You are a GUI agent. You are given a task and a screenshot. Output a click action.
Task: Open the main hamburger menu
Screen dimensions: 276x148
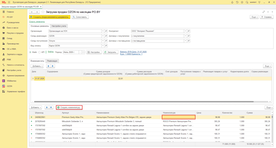[9, 2]
